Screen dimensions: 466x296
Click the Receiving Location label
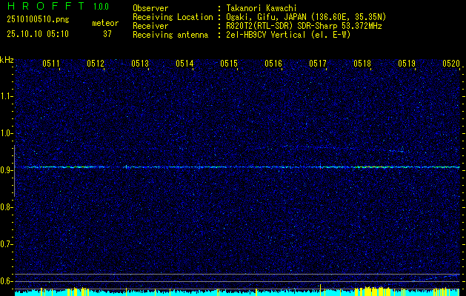click(x=173, y=17)
